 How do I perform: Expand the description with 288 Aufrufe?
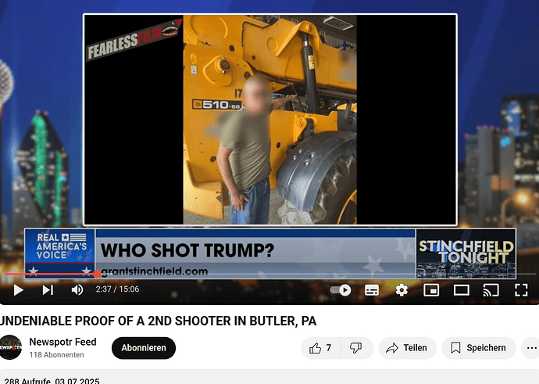click(x=268, y=377)
